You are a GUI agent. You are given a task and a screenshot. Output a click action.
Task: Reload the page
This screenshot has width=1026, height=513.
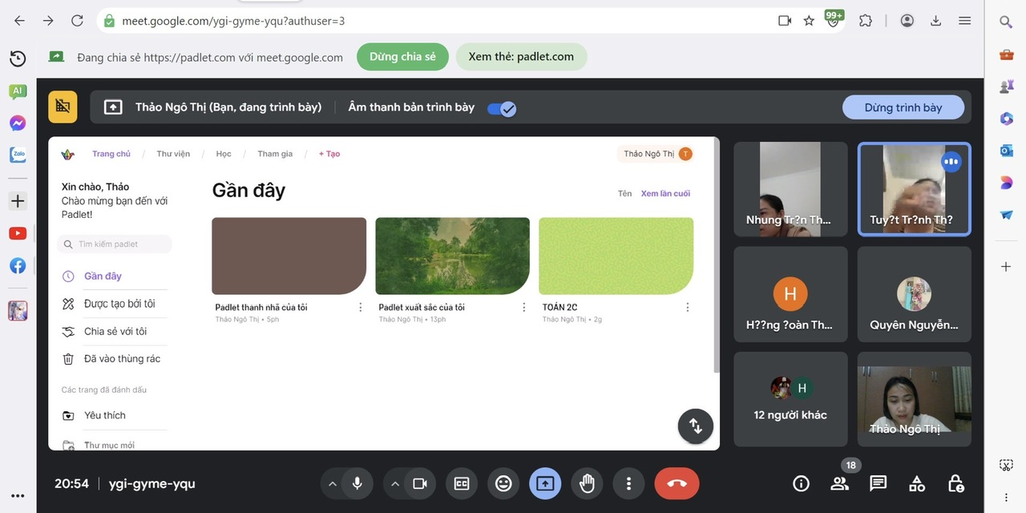77,21
